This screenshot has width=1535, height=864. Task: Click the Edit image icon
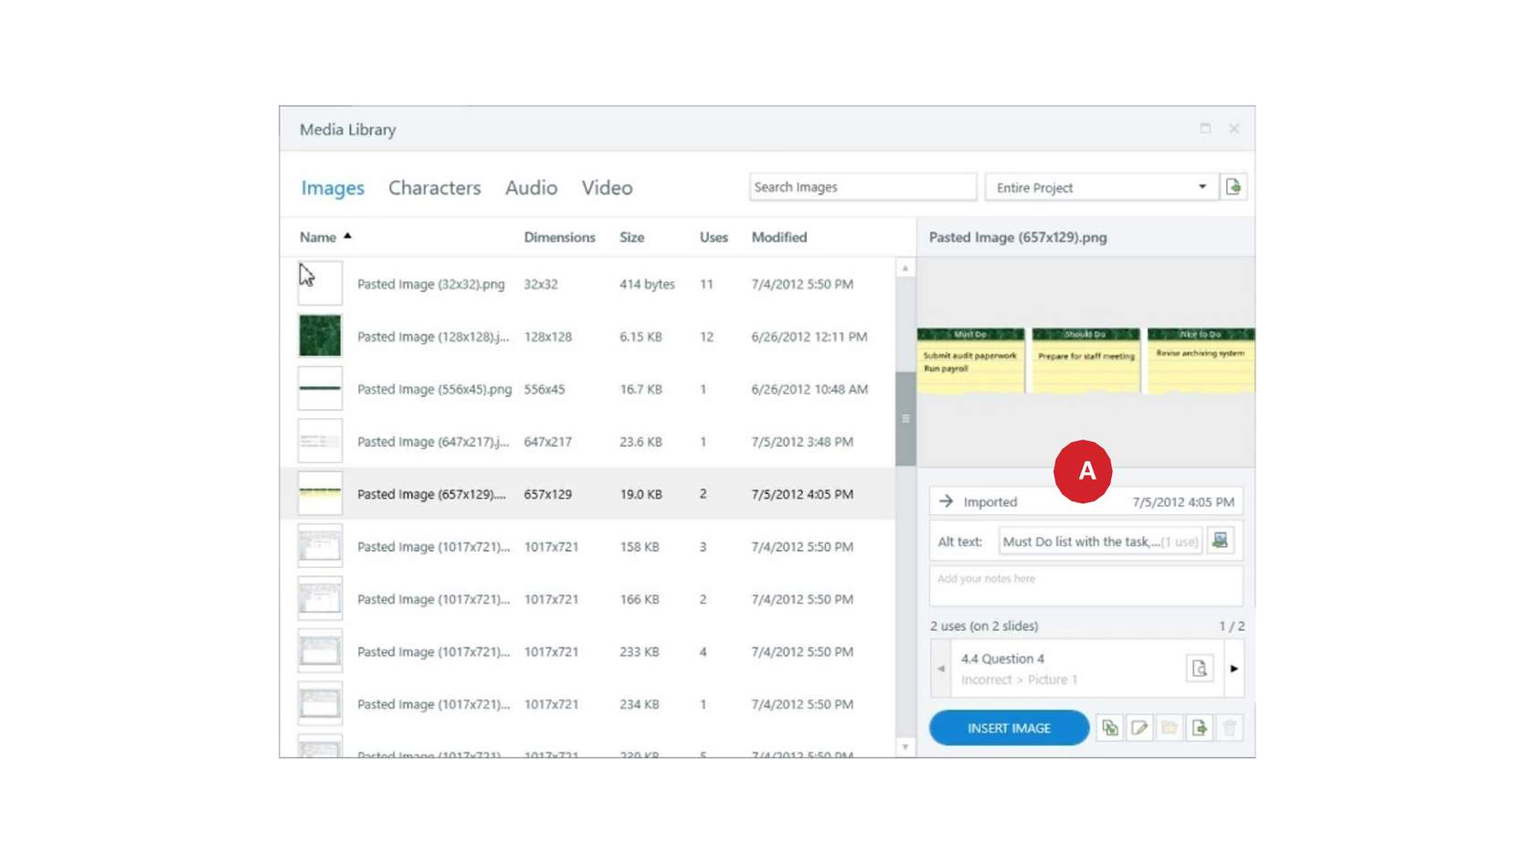pos(1139,728)
